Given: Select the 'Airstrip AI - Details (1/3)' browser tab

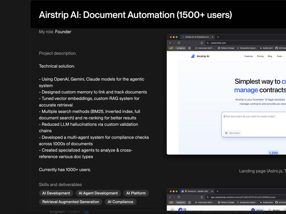Looking at the screenshot, I should (197, 191).
